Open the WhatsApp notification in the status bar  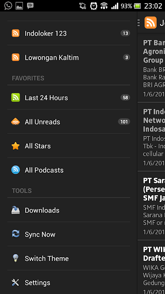tap(8, 6)
